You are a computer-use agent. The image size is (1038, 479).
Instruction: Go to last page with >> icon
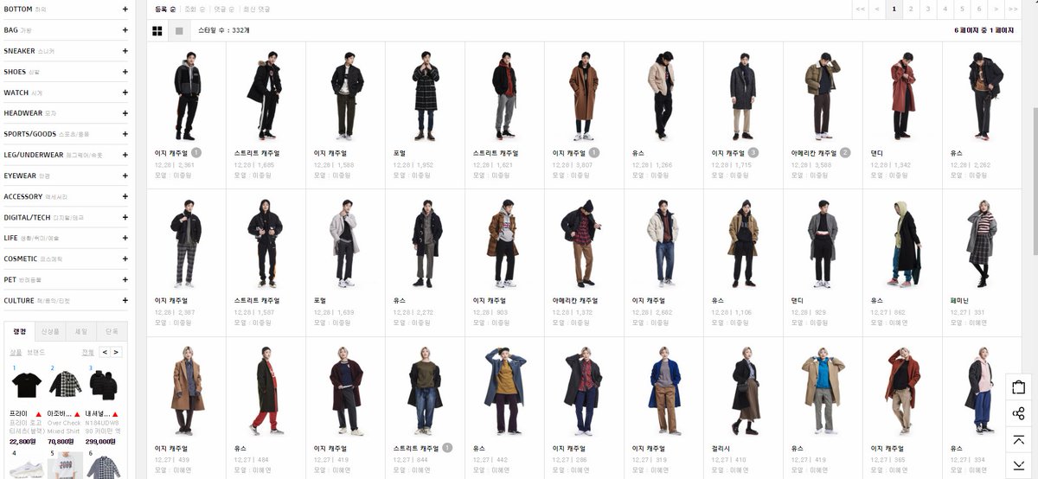point(1012,9)
